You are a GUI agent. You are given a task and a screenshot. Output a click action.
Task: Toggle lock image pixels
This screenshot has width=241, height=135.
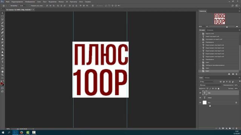pyautogui.click(x=210, y=88)
